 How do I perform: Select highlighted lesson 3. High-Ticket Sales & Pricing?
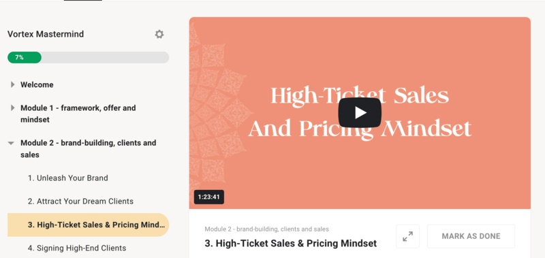point(88,225)
